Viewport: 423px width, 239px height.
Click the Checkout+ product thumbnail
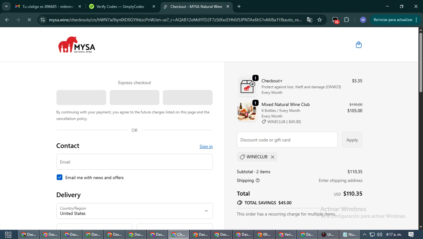click(247, 86)
